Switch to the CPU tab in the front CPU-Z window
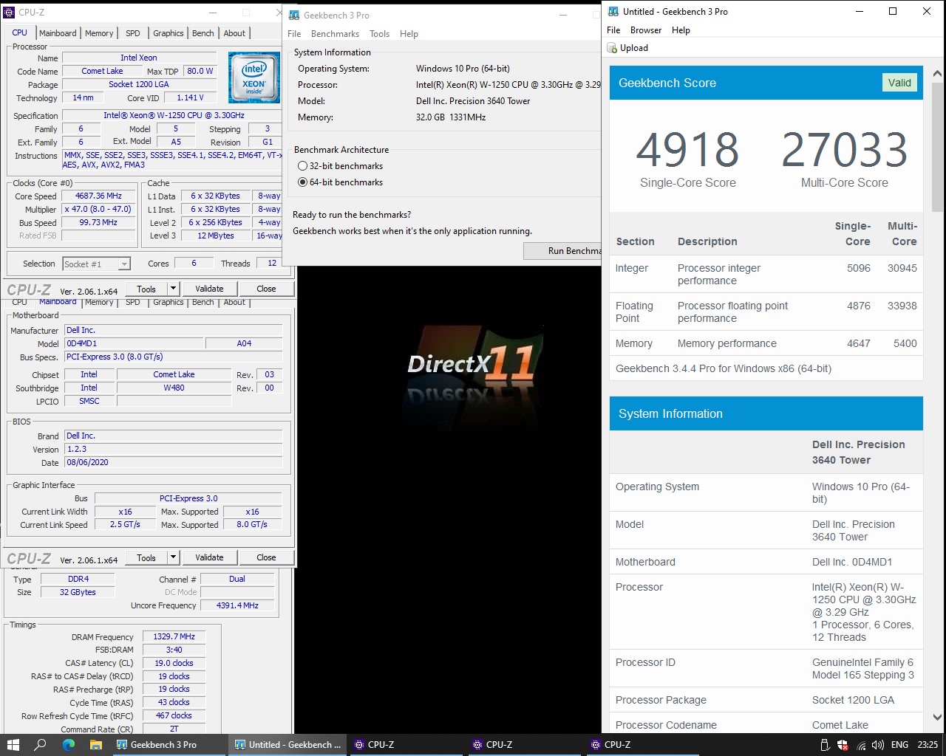946x756 pixels. tap(19, 32)
